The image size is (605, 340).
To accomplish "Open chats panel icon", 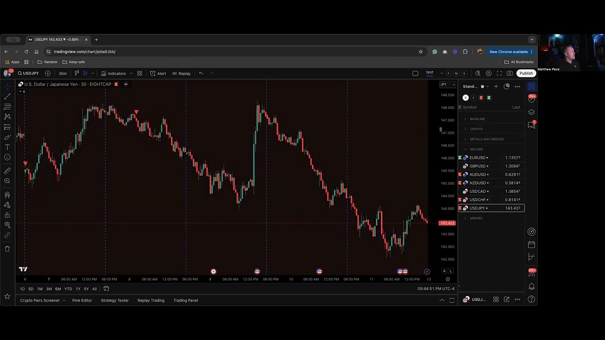I will click(531, 125).
